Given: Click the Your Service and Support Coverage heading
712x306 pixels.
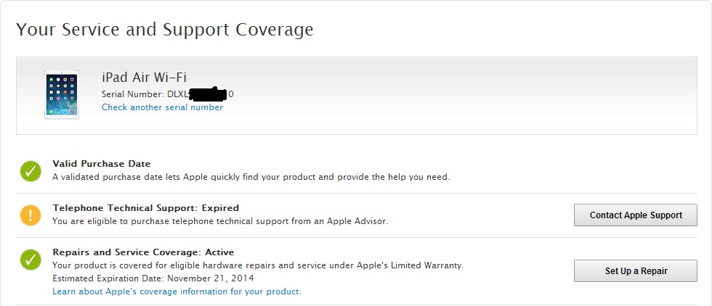Looking at the screenshot, I should [x=165, y=30].
